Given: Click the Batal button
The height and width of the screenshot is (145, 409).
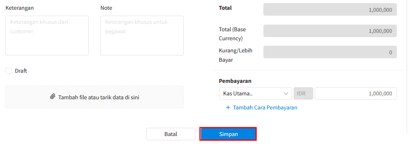Looking at the screenshot, I should [x=171, y=134].
